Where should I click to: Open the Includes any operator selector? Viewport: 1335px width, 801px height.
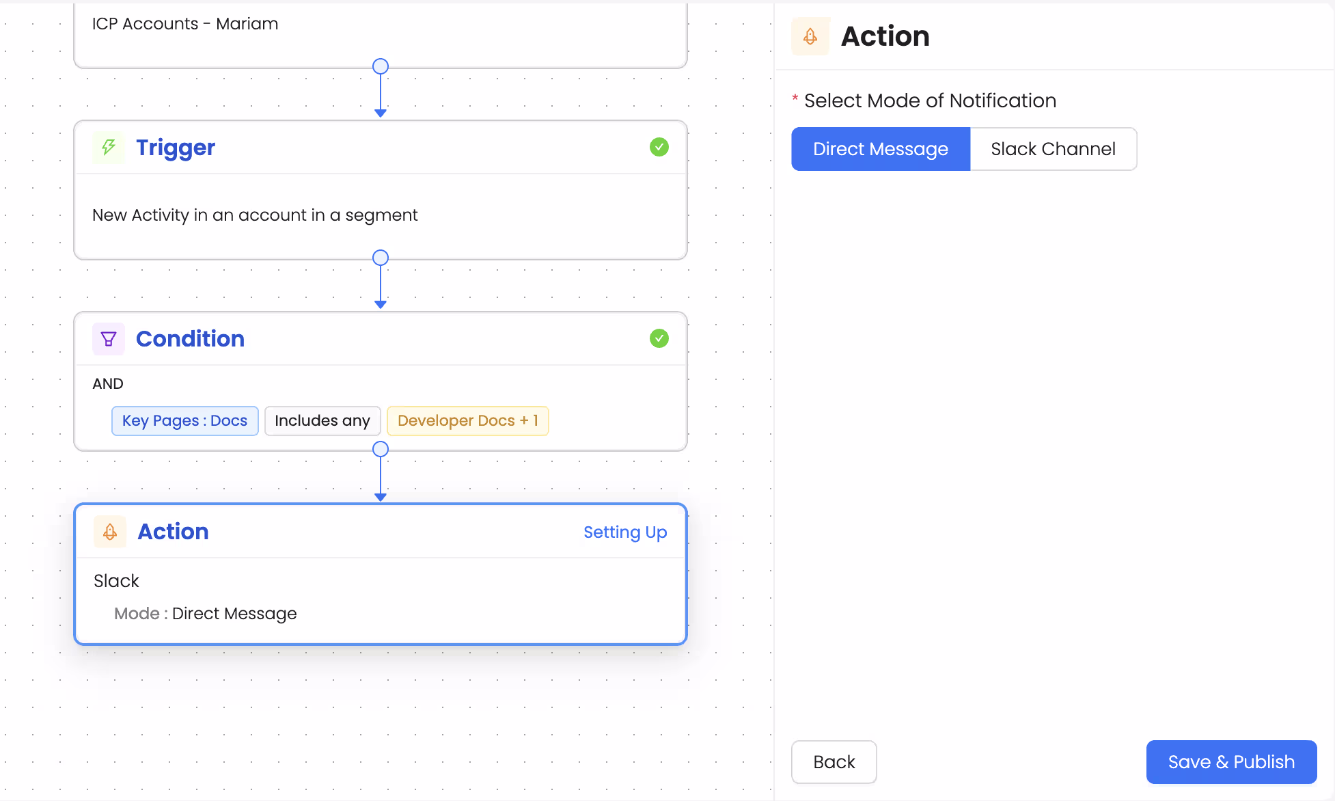tap(322, 420)
